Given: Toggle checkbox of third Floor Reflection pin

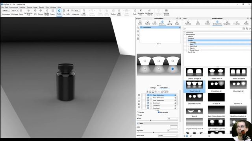Looking at the screenshot, I should pyautogui.click(x=148, y=100).
